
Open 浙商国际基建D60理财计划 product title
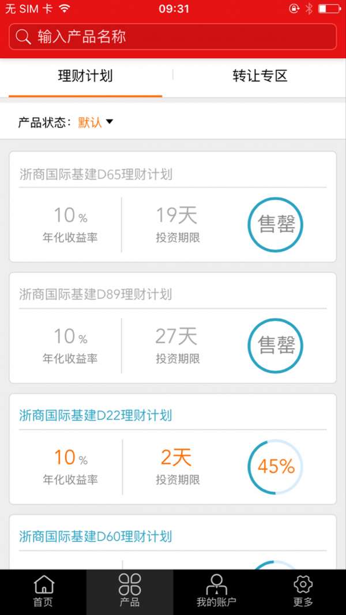point(96,536)
